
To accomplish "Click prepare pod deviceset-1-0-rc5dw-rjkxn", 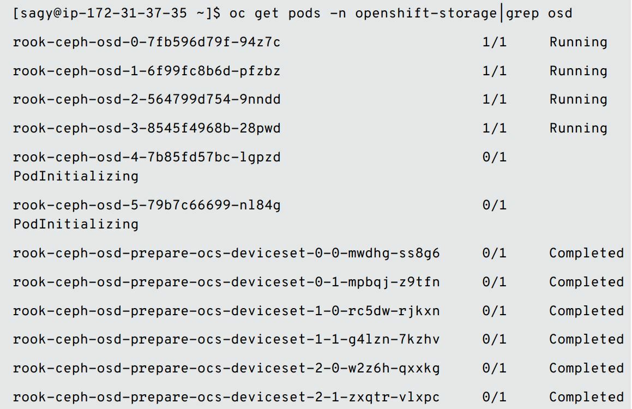I will [x=226, y=311].
